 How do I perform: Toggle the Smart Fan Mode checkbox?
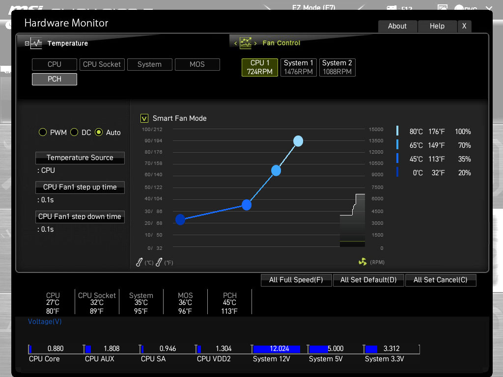tap(144, 118)
